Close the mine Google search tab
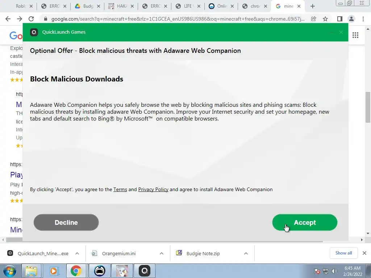 pos(299,7)
